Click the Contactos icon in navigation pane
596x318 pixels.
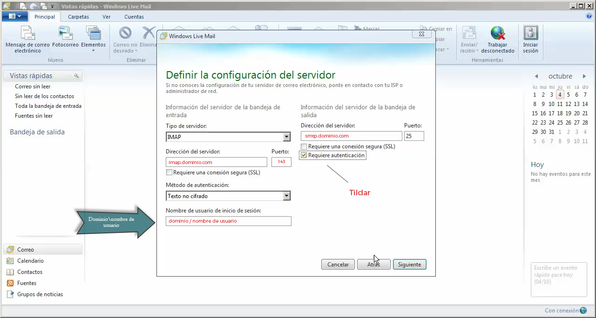(10, 272)
